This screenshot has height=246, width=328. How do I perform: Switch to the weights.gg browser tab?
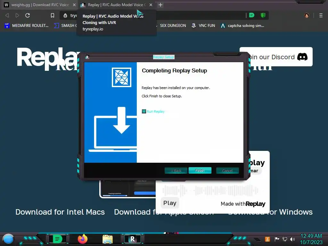click(x=39, y=5)
